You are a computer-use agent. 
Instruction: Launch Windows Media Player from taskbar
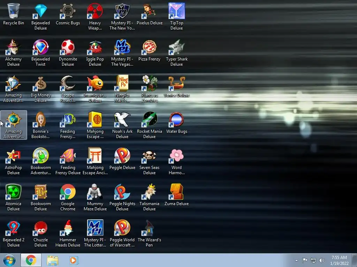[73, 260]
